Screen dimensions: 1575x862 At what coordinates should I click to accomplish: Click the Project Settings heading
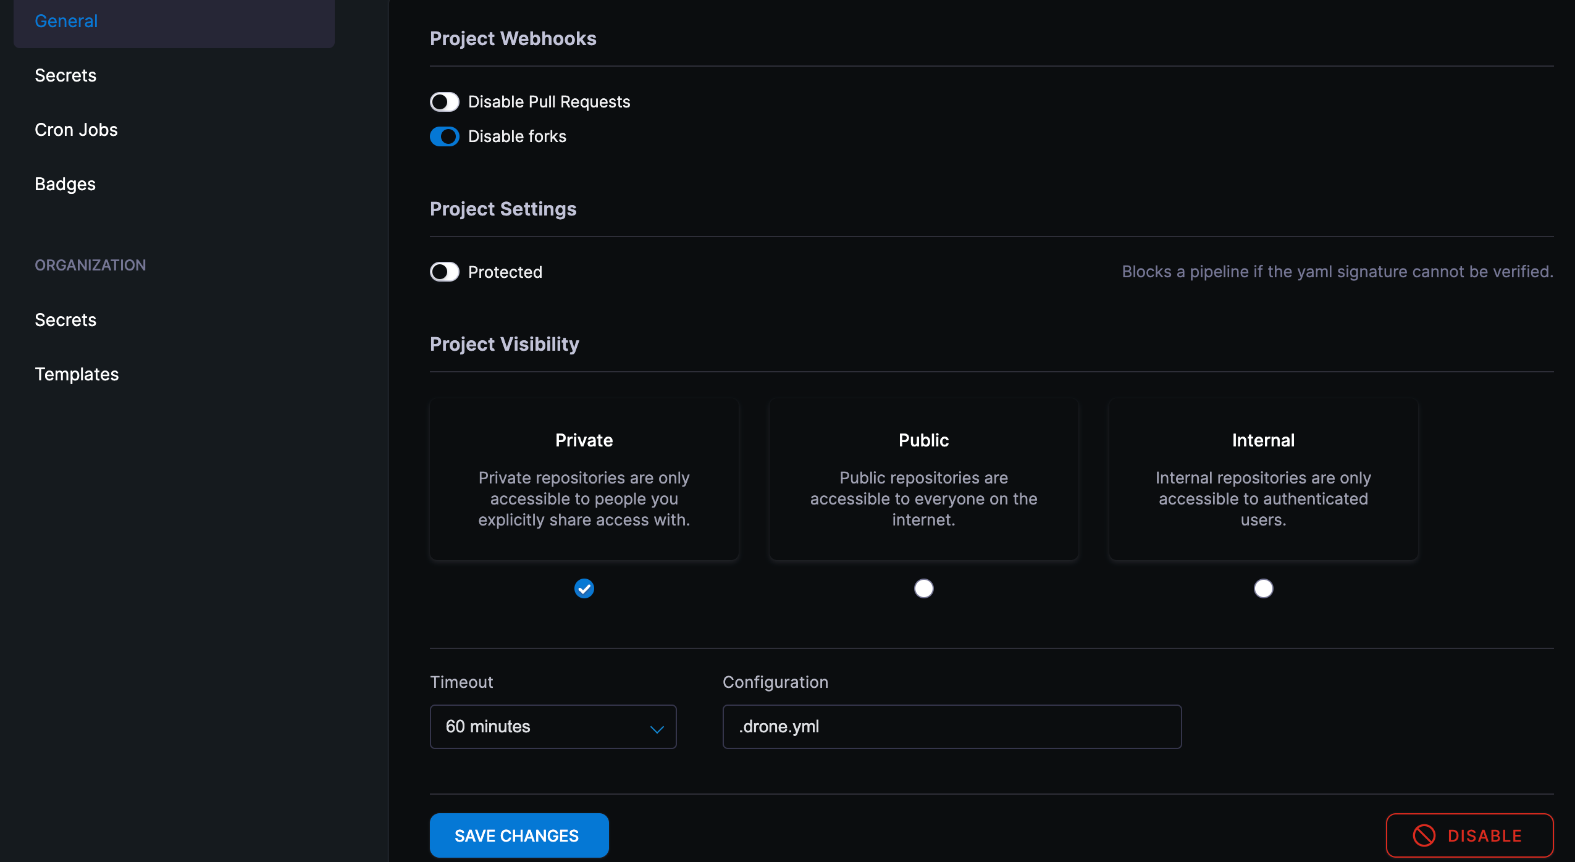coord(503,209)
